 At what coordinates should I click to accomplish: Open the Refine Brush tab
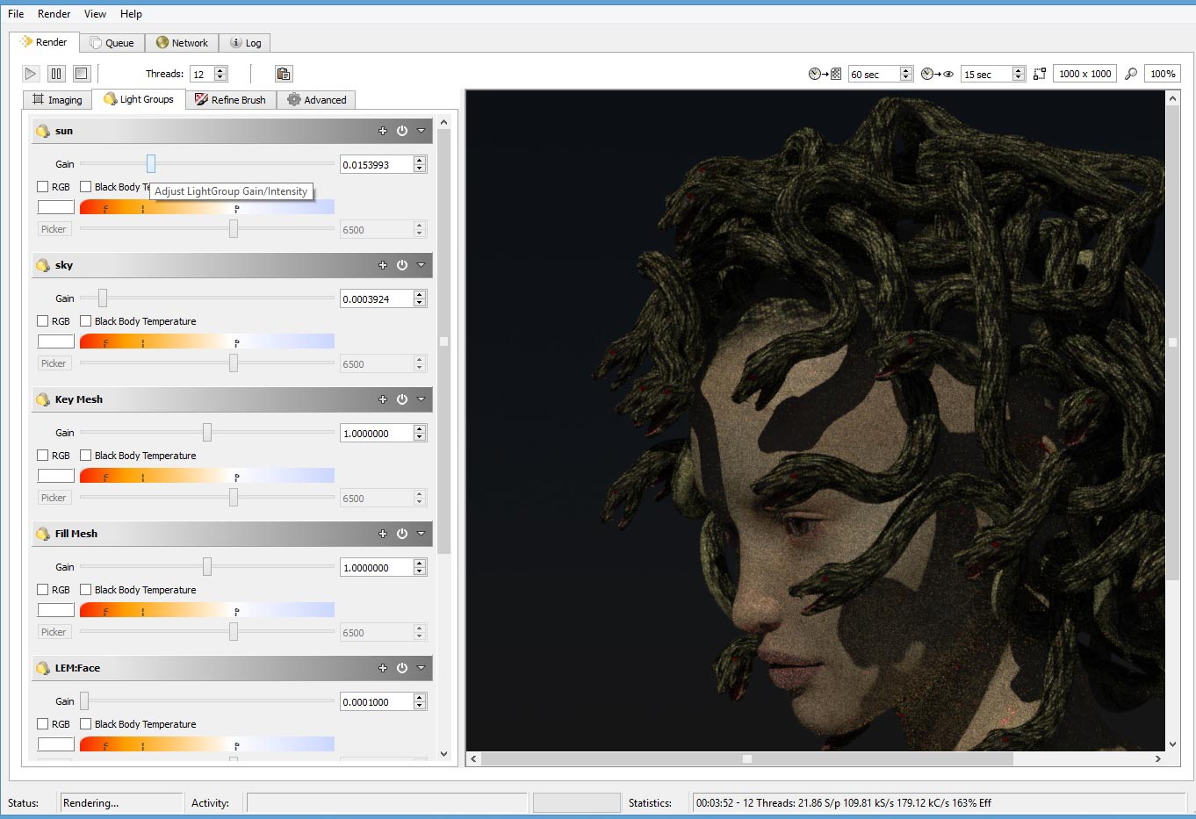[231, 100]
